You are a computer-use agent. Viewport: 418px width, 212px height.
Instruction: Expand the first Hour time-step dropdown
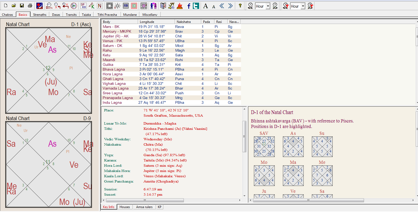click(x=268, y=6)
